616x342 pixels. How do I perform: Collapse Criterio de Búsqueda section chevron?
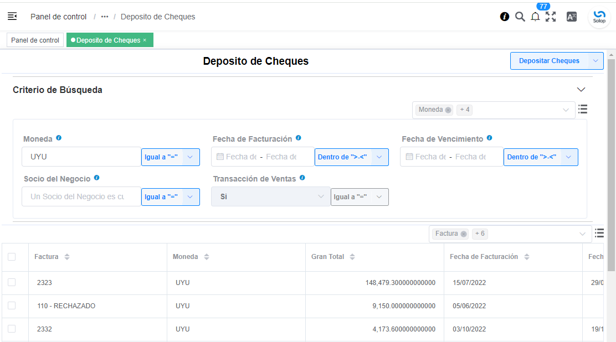click(581, 90)
